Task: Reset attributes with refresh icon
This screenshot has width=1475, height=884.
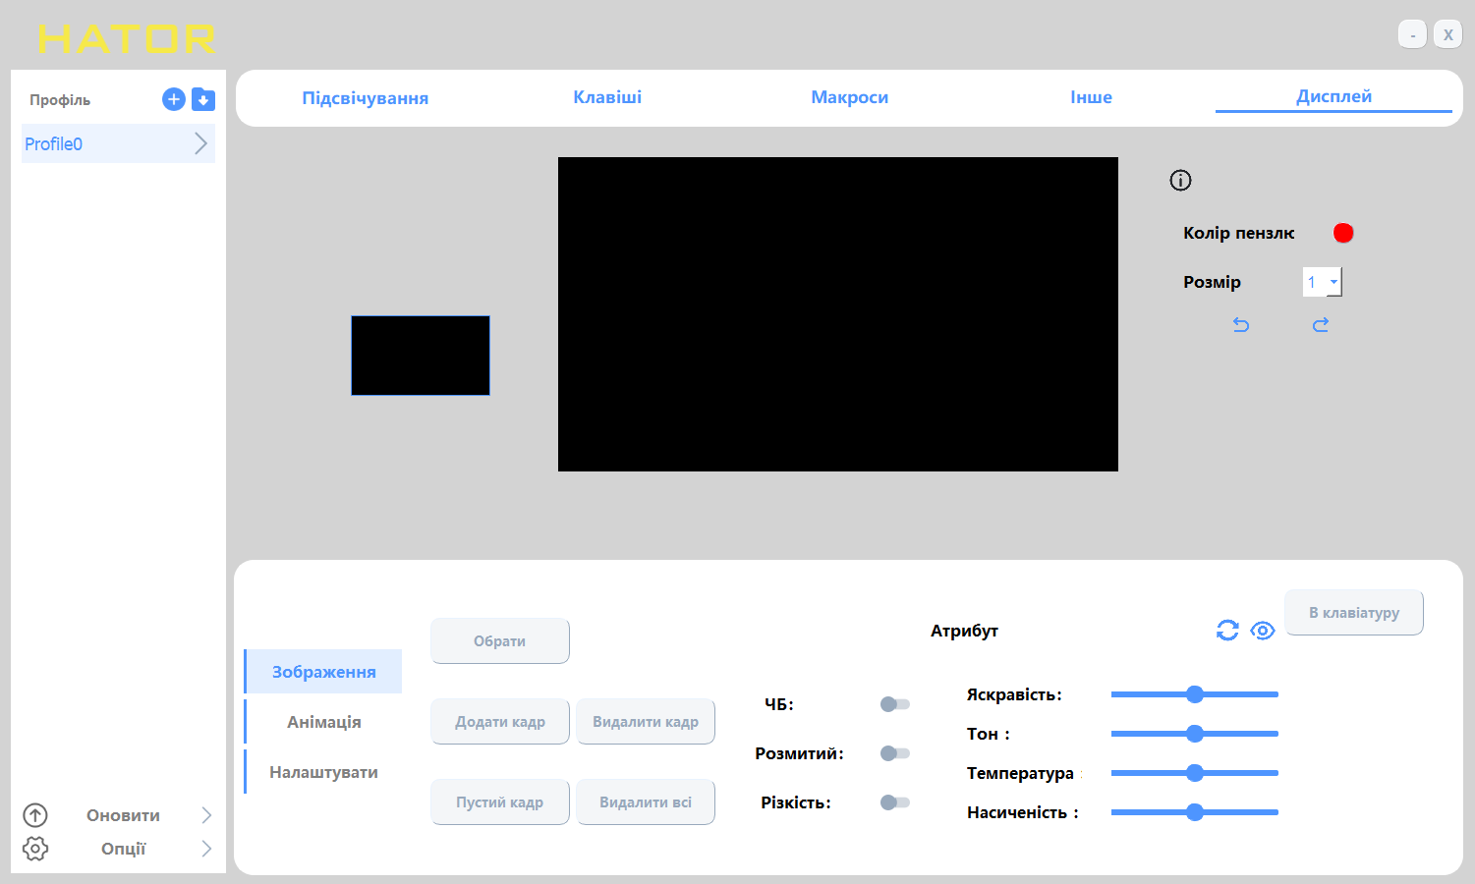Action: click(1227, 631)
